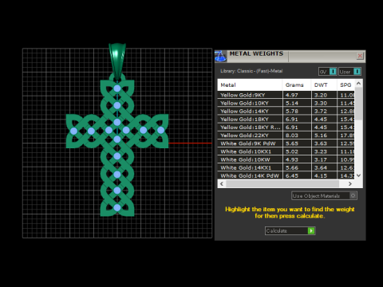The width and height of the screenshot is (383, 287).
Task: Select the White Gold:14KX1 row
Action: tap(286, 167)
